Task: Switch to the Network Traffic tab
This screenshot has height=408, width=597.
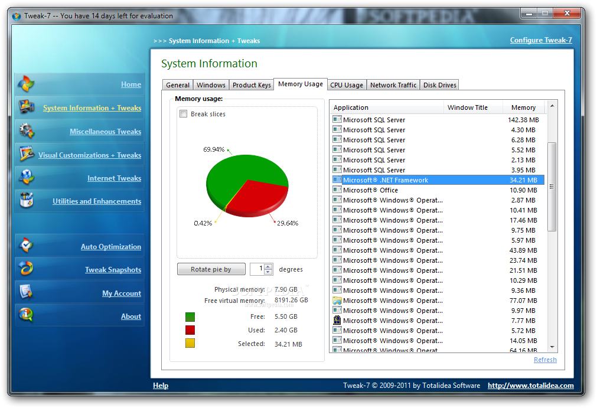Action: (x=393, y=85)
